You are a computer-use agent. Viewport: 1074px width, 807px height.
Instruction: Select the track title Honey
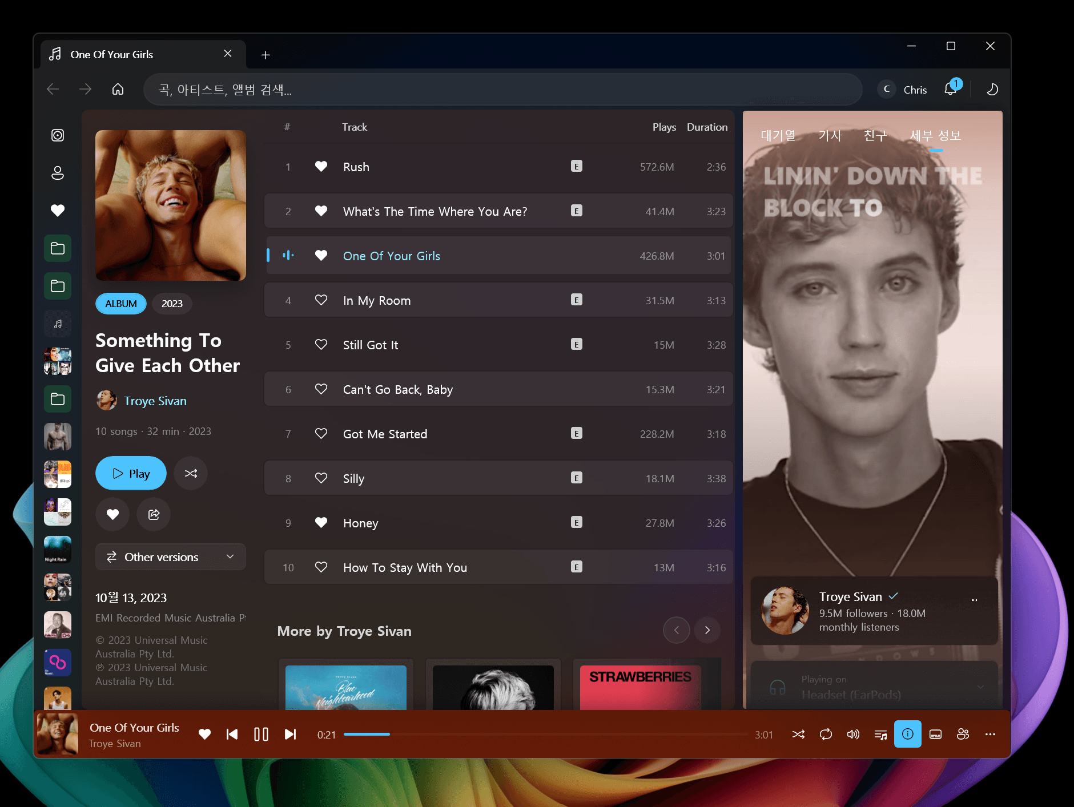(361, 523)
